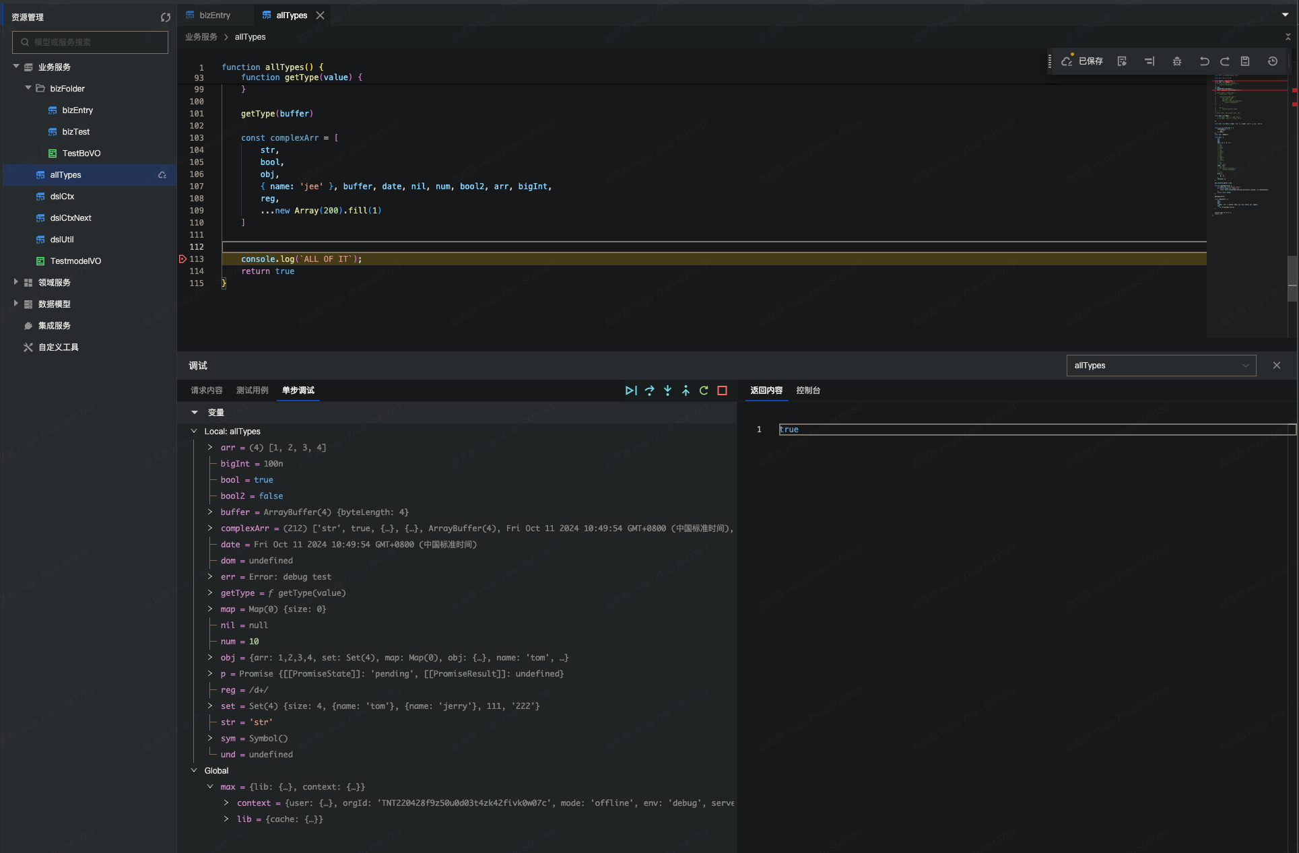Click the 业务服务 breadcrumb link
Screen dimensions: 1299x853
click(201, 37)
